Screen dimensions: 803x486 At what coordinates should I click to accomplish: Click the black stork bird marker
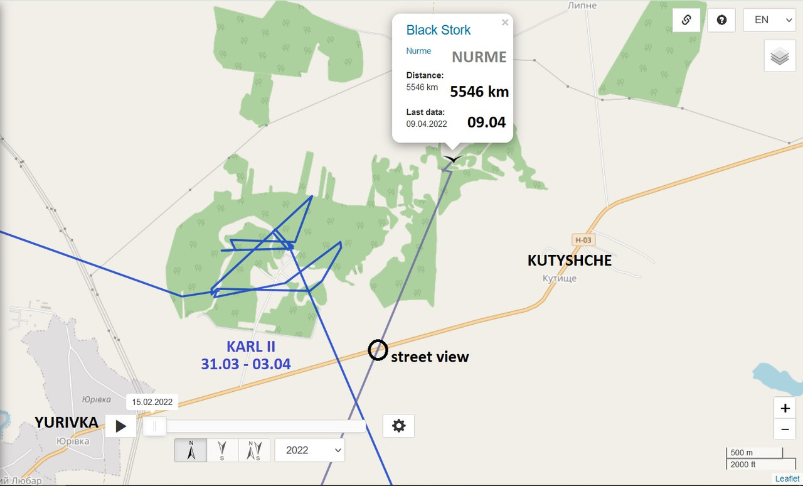tap(452, 158)
